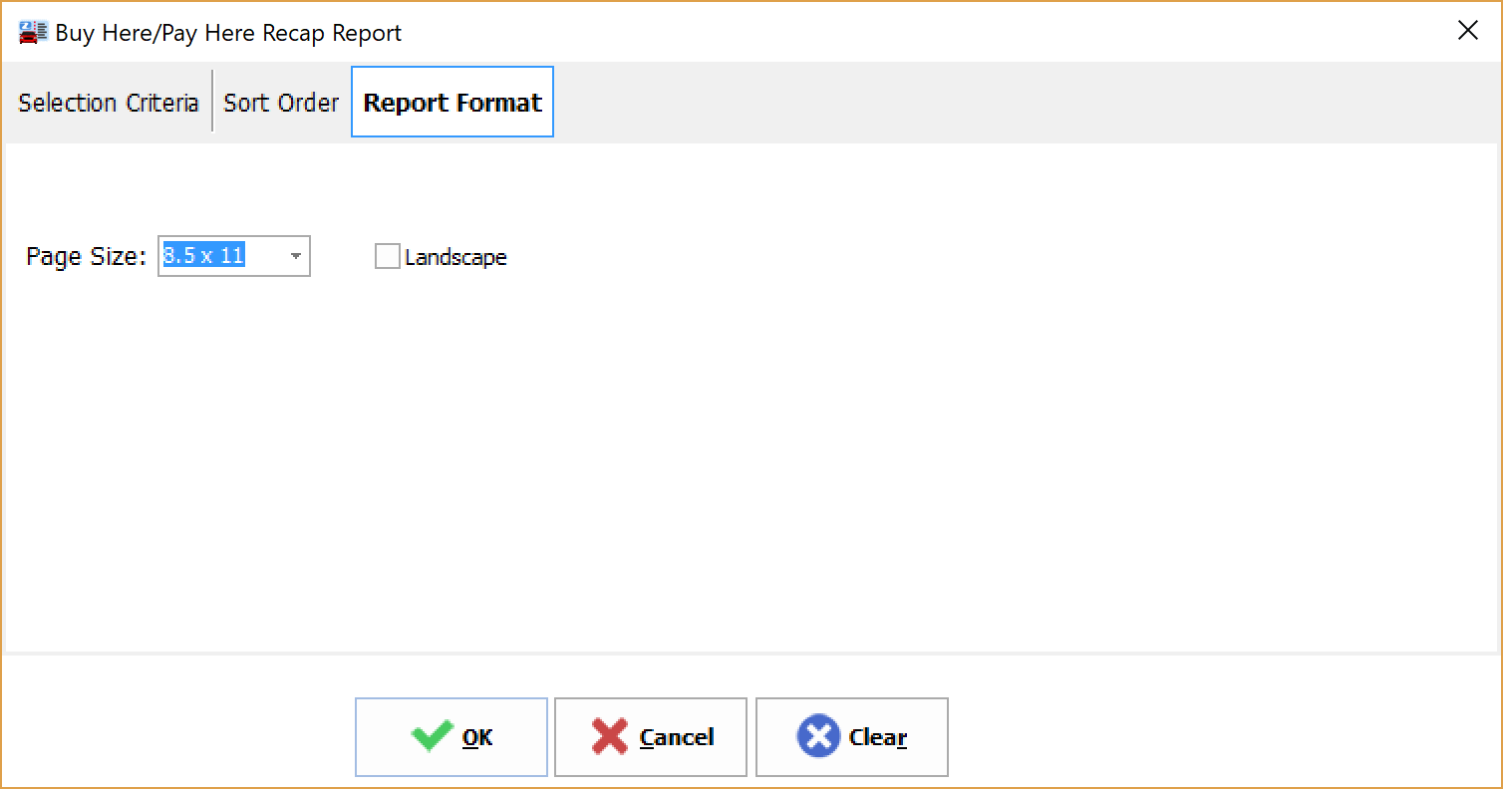Viewport: 1503px width, 789px height.
Task: Open the Sort Order tab
Action: click(281, 103)
